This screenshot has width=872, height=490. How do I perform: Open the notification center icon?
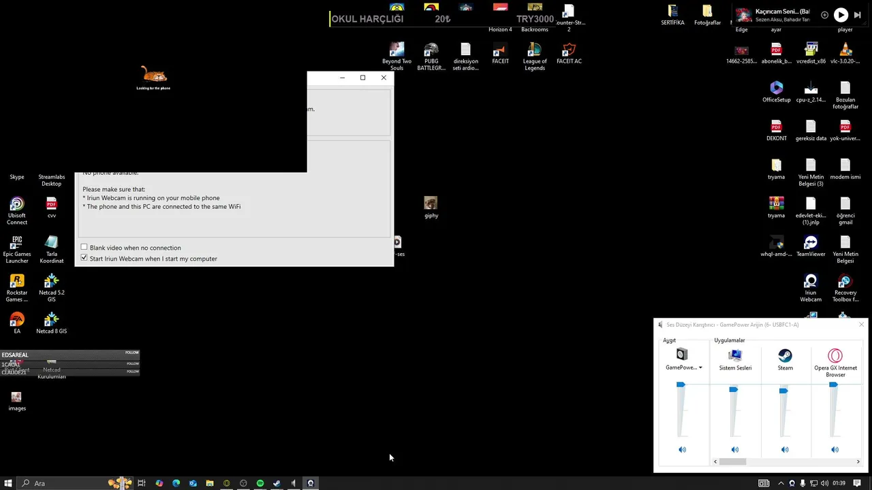tap(857, 483)
